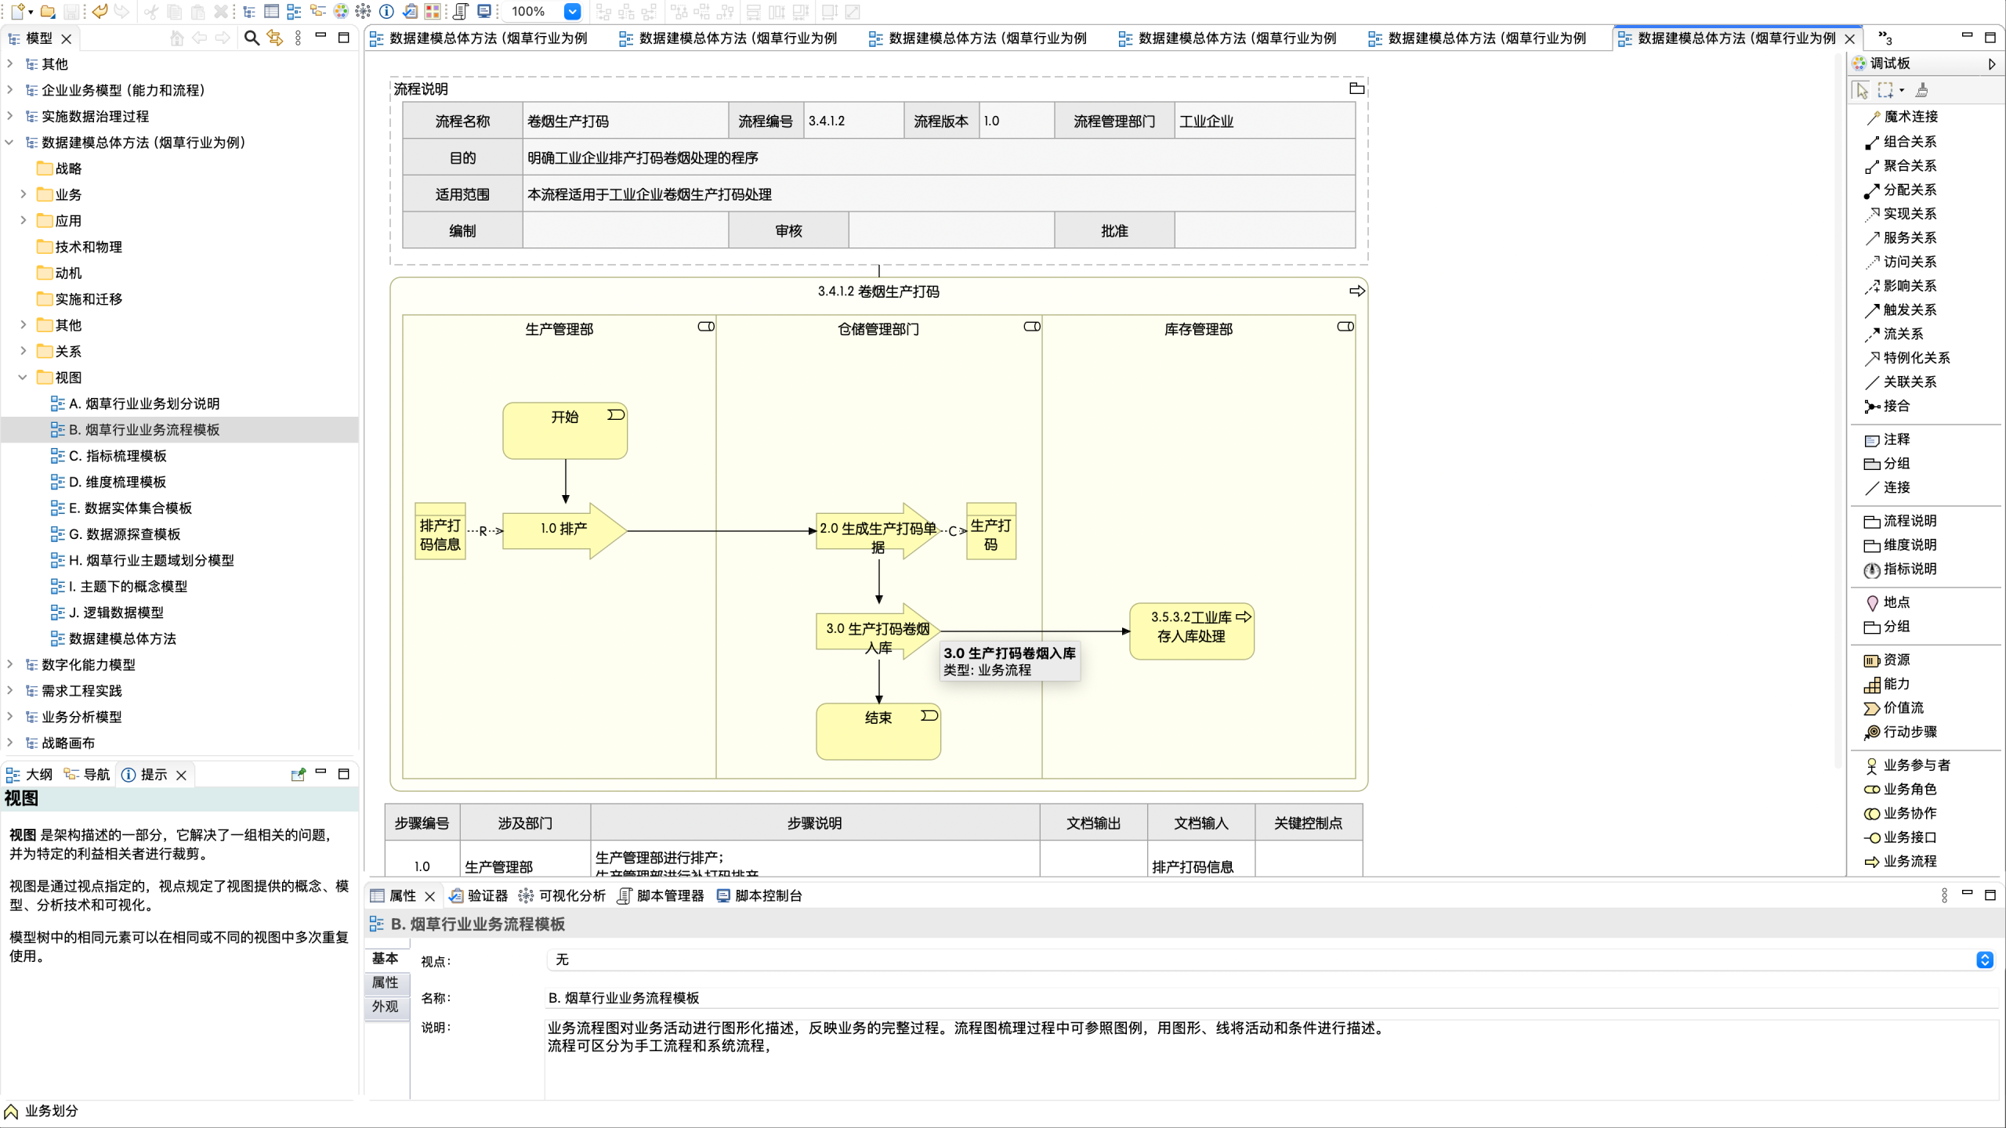Open 外观 section in properties
This screenshot has width=2006, height=1128.
pos(386,1007)
